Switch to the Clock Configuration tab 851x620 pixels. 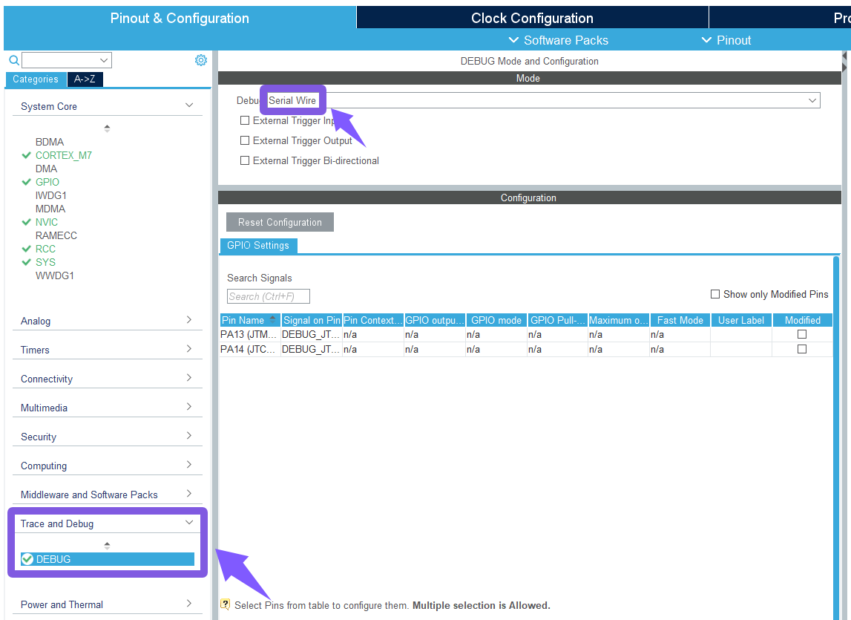pos(533,18)
